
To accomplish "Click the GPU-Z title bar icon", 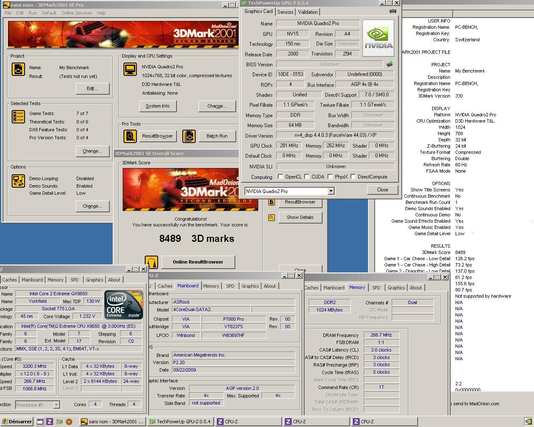I will tap(244, 3).
